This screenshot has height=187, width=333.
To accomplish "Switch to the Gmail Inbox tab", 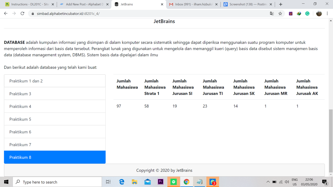I will [x=193, y=4].
